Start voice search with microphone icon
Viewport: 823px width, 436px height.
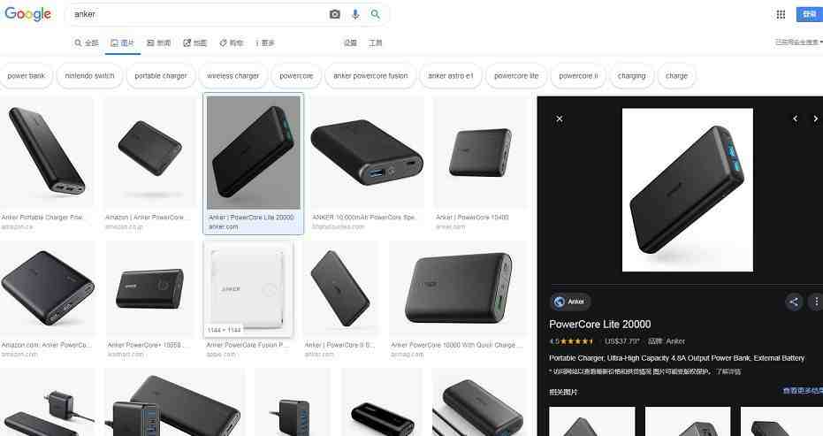[x=355, y=14]
